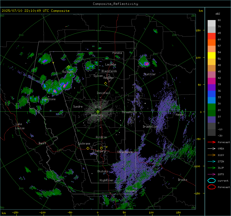Image resolution: width=231 pixels, height=216 pixels.
Task: Click the yellow 51-54 dBZ swatch
Action: tap(211, 55)
